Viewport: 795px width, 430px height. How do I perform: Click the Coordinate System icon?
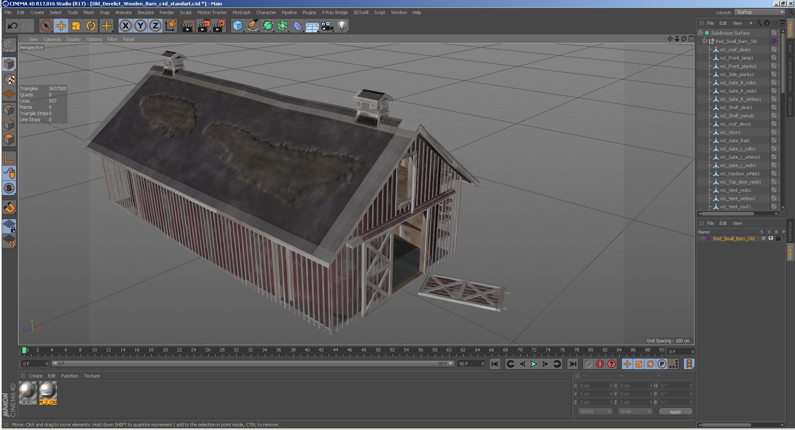coord(170,26)
